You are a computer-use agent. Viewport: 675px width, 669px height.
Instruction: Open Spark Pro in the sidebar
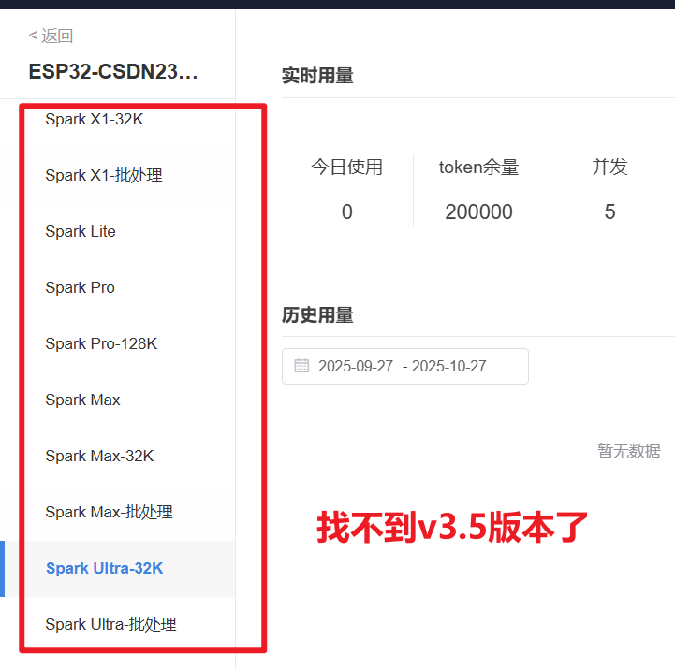pyautogui.click(x=81, y=287)
